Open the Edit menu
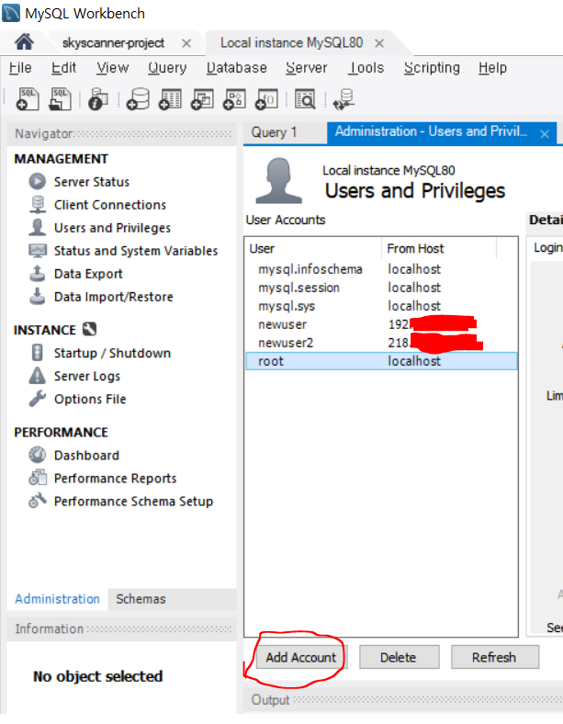This screenshot has width=563, height=724. 63,68
